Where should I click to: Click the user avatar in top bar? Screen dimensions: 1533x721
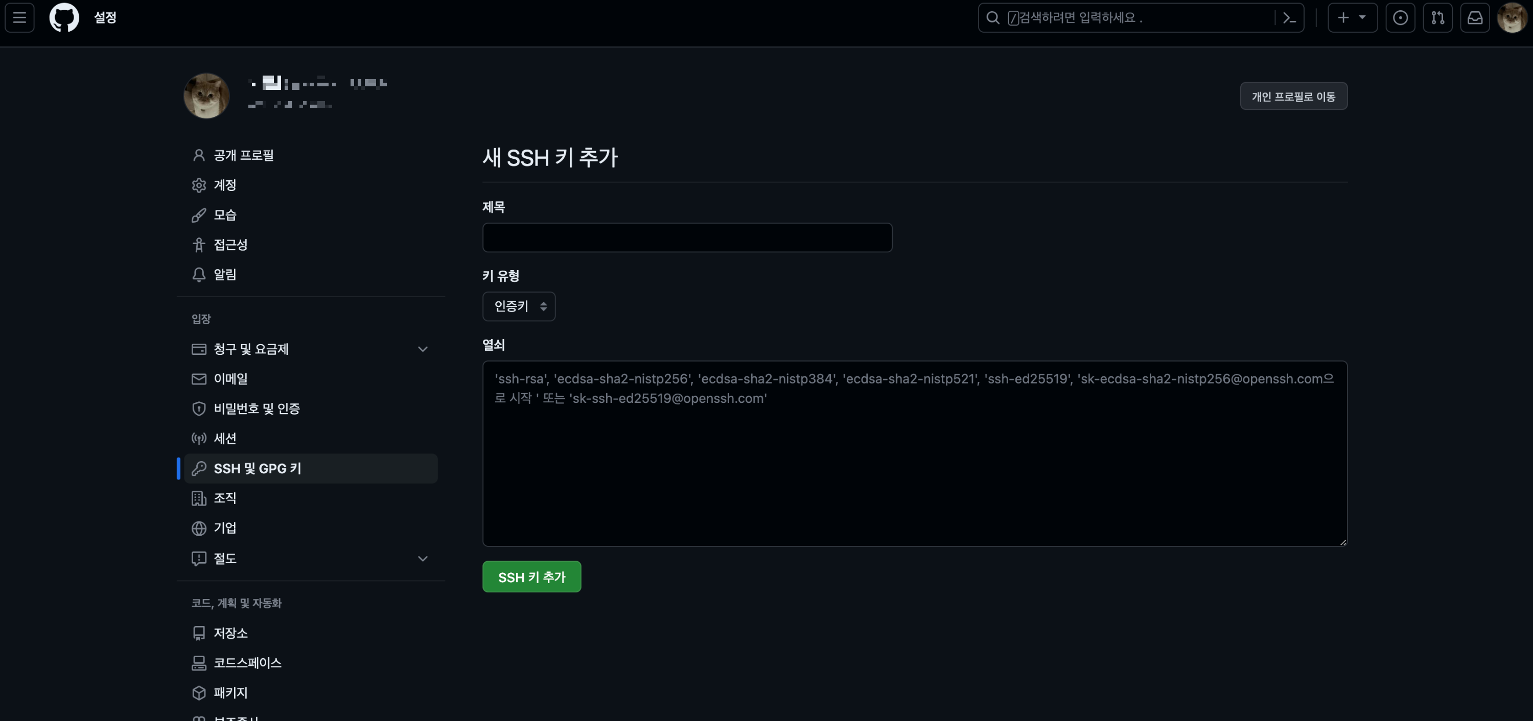click(x=1511, y=18)
